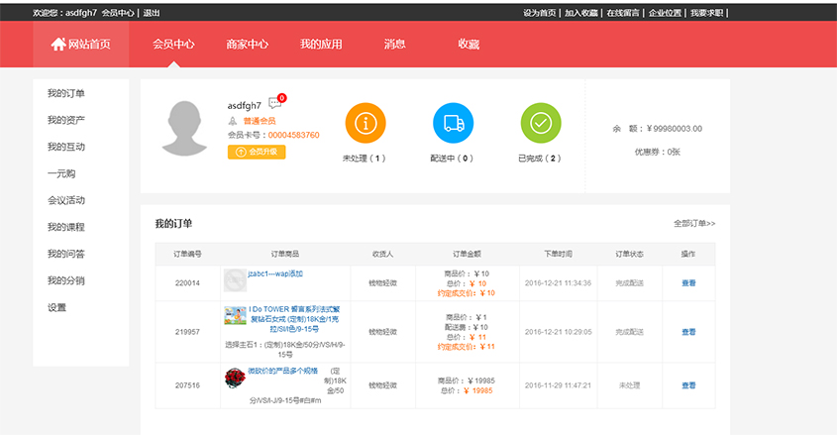This screenshot has width=837, height=435.
Task: Click the green 已完成 checkmark icon
Action: point(541,123)
